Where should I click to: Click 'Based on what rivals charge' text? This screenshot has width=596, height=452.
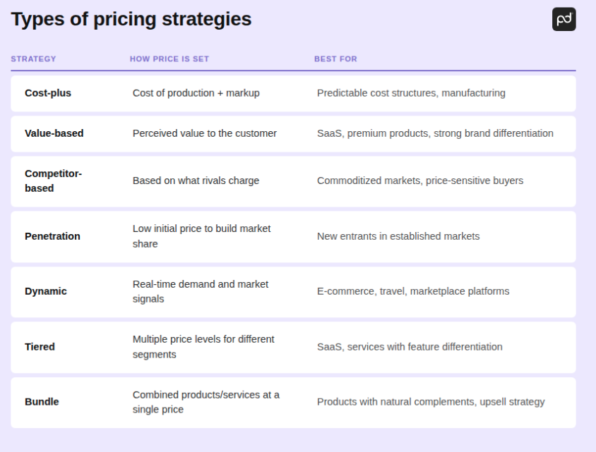(196, 181)
